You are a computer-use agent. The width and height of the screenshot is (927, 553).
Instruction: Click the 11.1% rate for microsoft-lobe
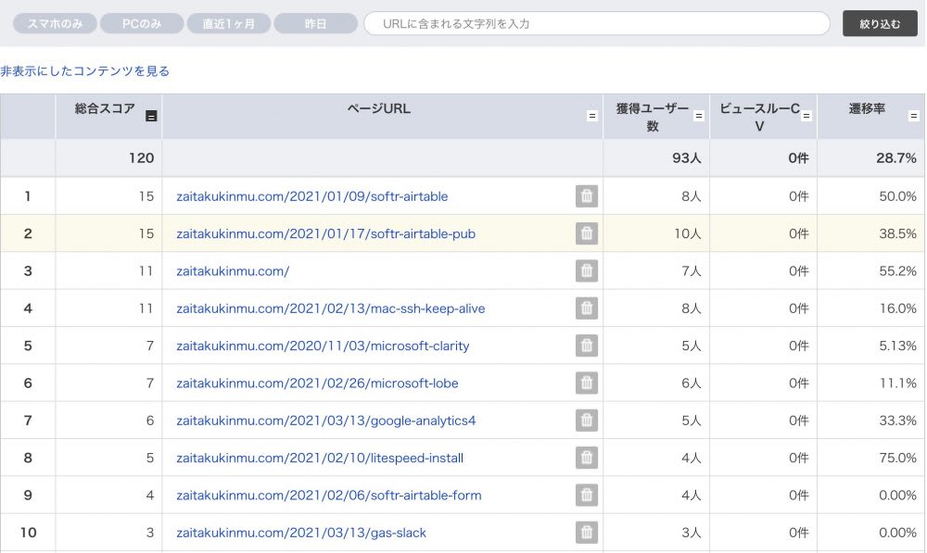click(897, 383)
